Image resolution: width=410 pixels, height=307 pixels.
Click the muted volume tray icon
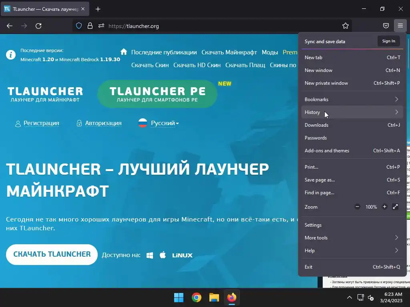click(x=371, y=297)
